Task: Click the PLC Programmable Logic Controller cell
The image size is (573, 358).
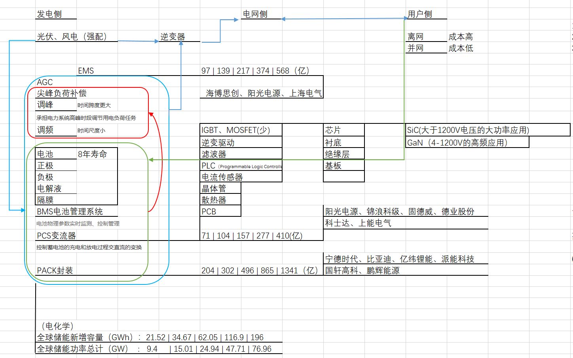Action: 241,166
